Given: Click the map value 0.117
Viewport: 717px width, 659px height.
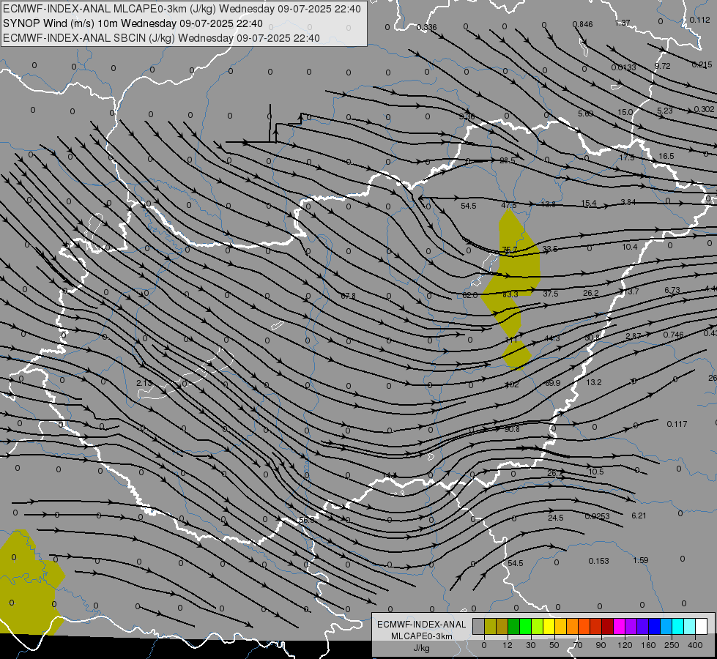Looking at the screenshot, I should coord(677,424).
